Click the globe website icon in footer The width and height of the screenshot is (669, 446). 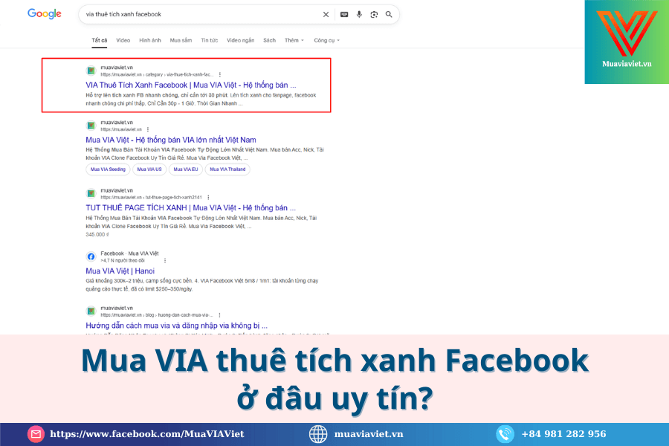tap(318, 434)
